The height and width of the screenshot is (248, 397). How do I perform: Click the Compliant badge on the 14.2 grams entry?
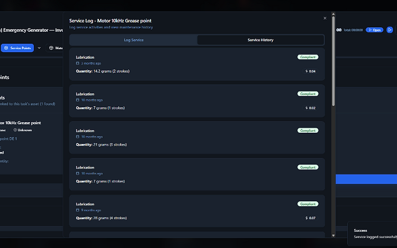308,57
